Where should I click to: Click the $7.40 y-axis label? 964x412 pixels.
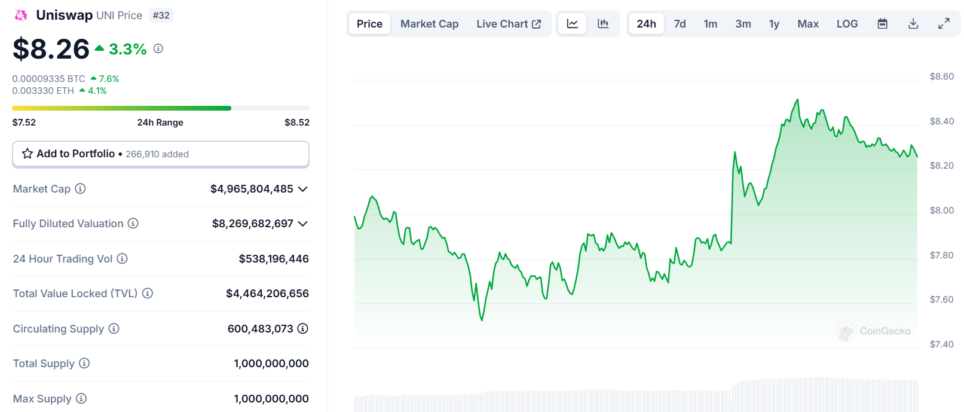pyautogui.click(x=942, y=344)
